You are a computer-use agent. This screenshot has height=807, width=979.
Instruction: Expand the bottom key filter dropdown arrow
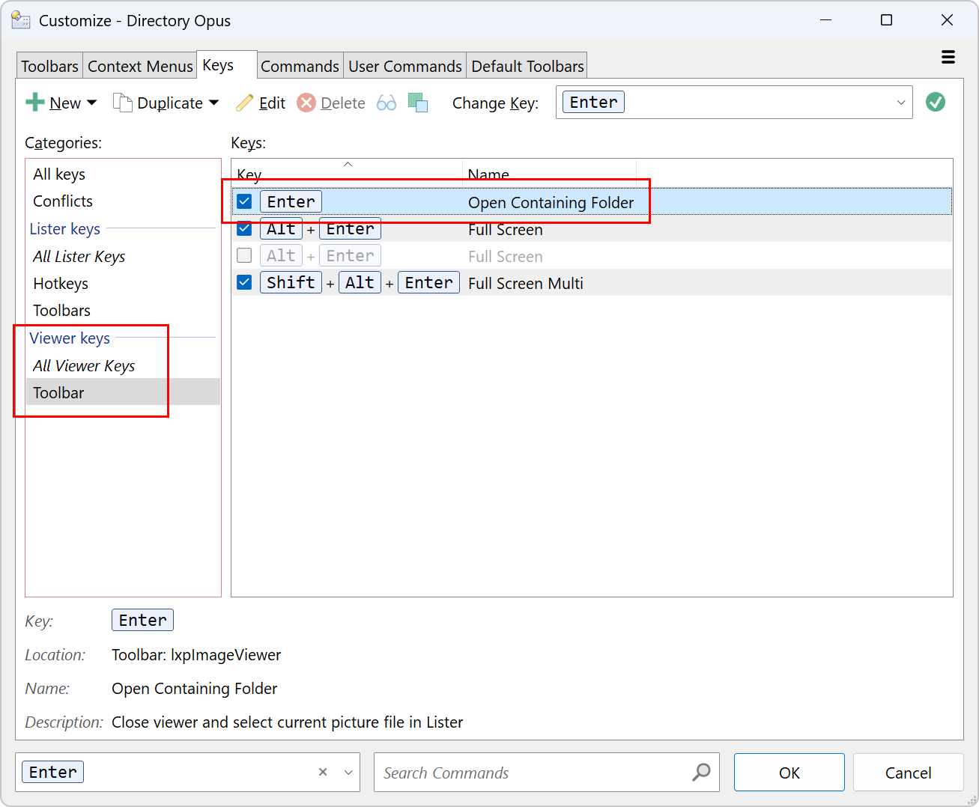coord(348,772)
